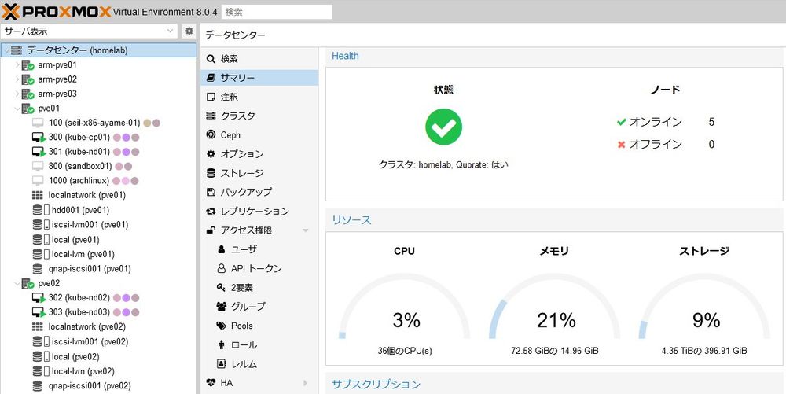Open the ユーザ users submenu

[x=259, y=249]
